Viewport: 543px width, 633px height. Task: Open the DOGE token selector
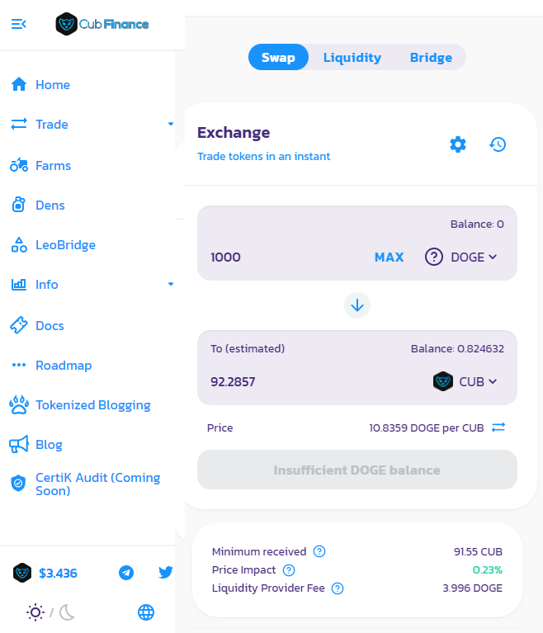point(460,257)
